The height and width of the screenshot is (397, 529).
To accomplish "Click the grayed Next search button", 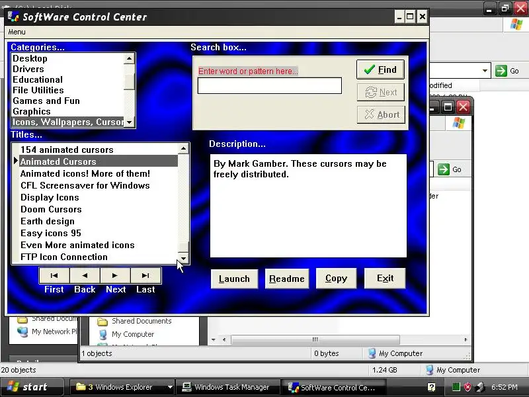I will tap(381, 92).
